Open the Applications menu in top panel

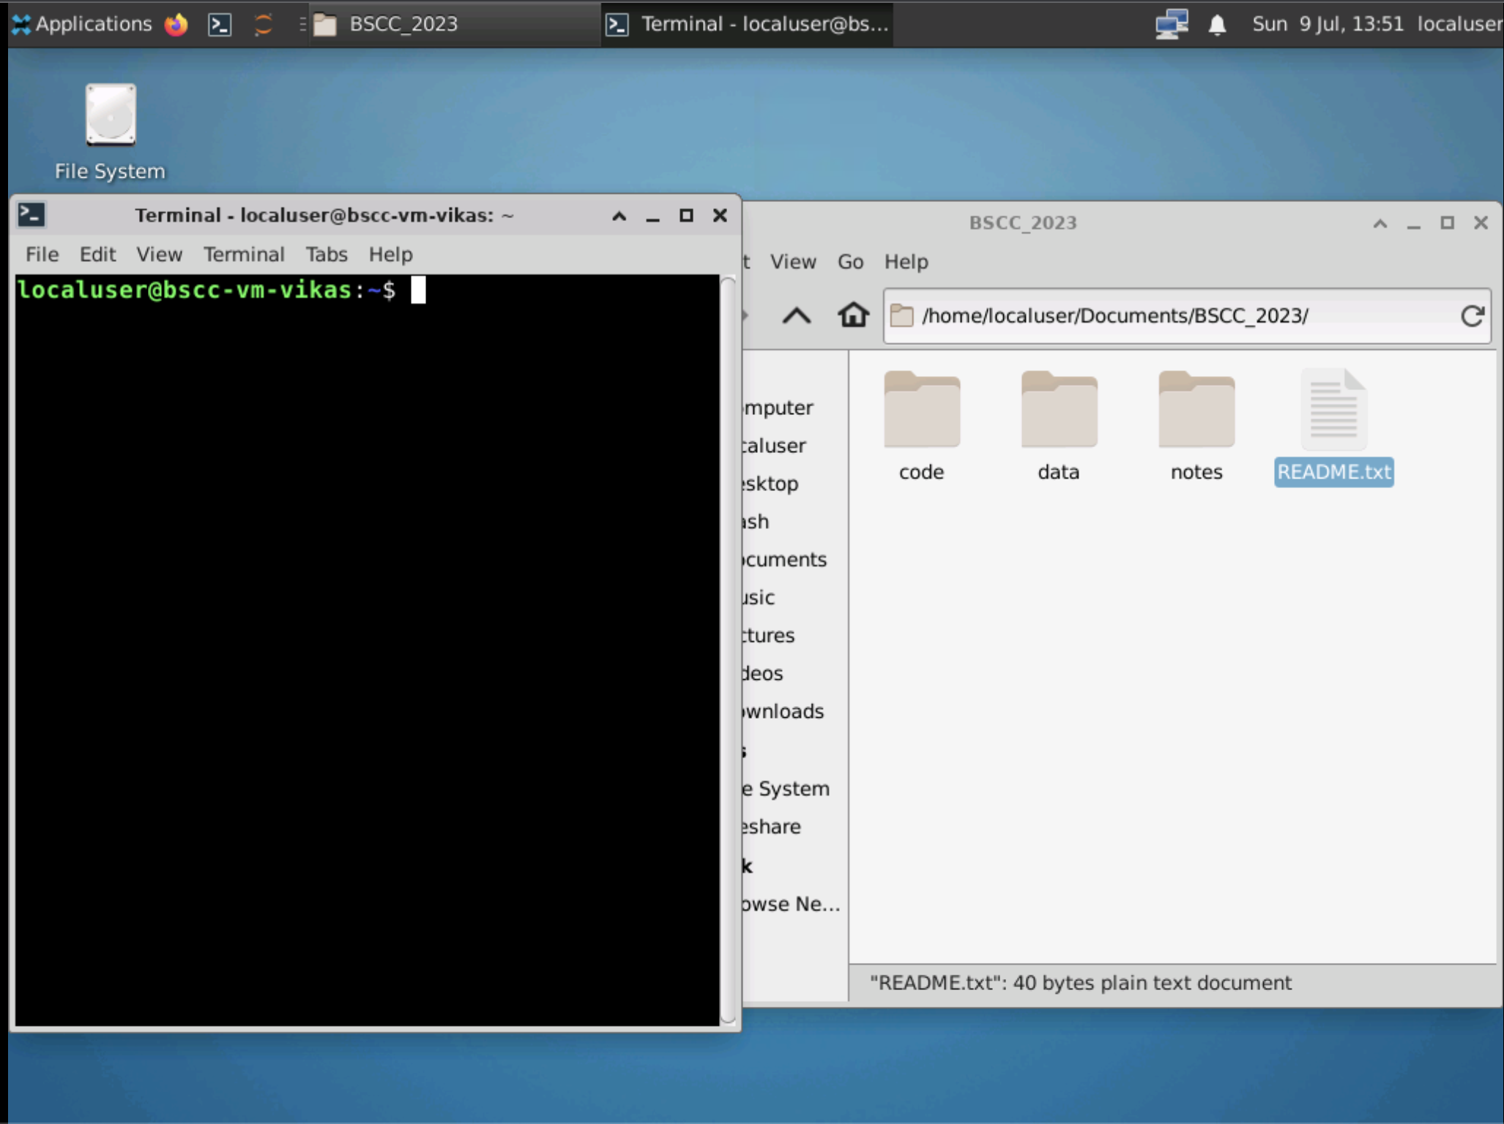point(82,24)
